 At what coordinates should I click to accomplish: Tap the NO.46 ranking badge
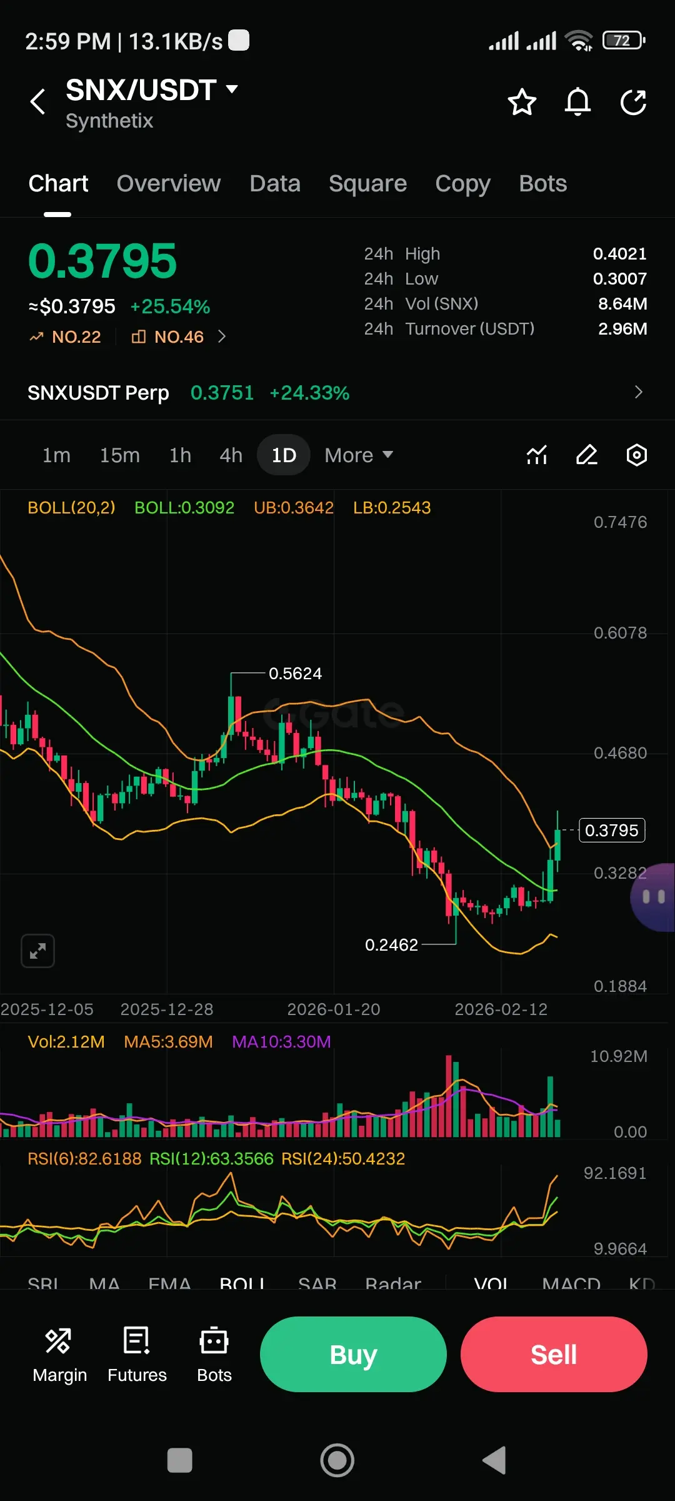167,337
